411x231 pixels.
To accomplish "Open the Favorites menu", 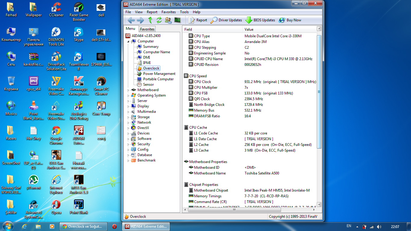I will click(168, 12).
